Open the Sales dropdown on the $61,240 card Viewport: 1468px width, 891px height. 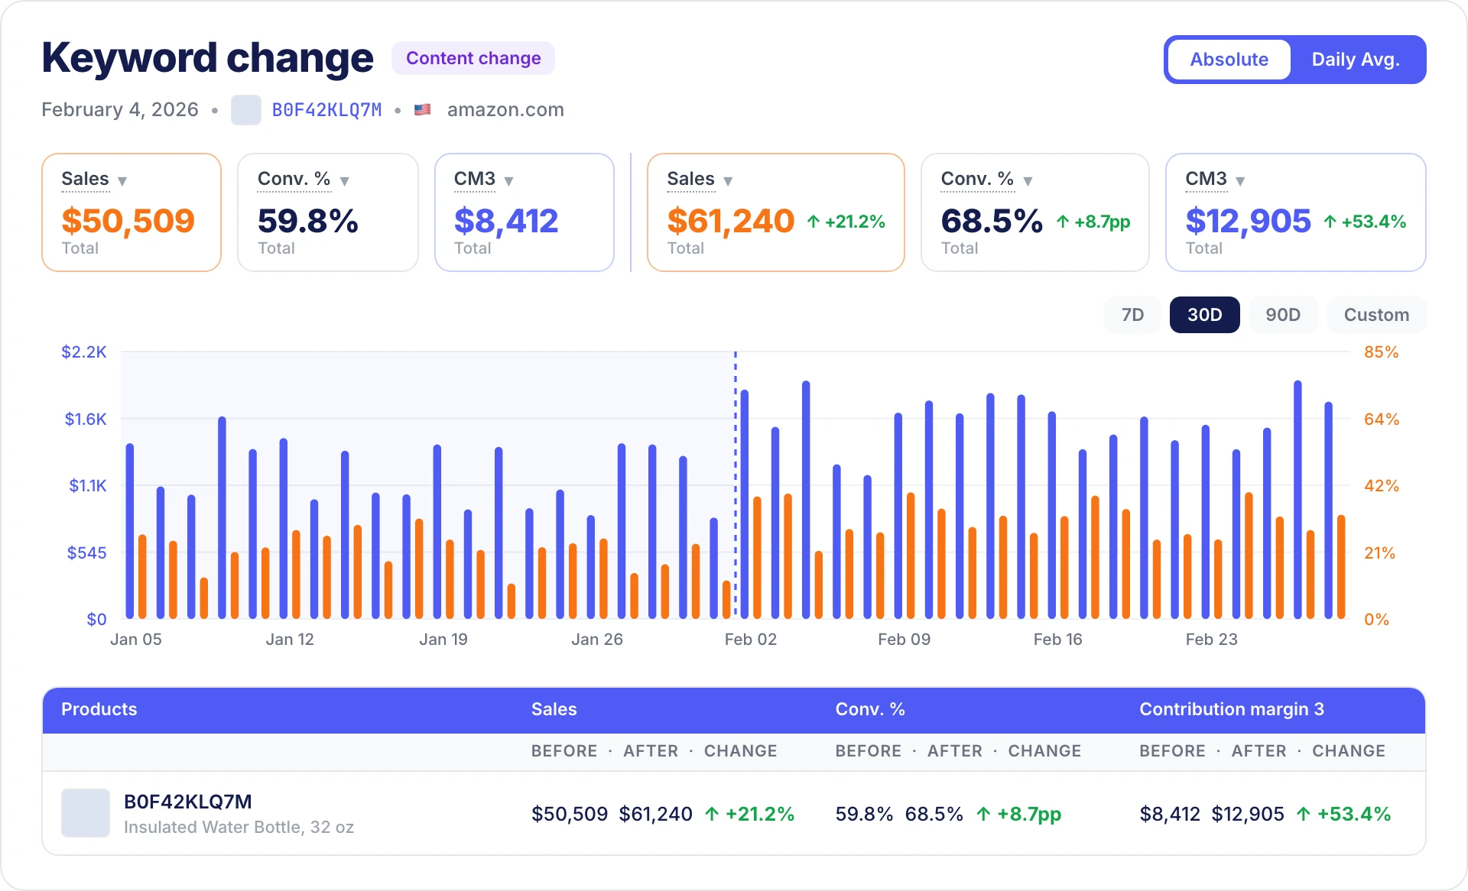728,181
